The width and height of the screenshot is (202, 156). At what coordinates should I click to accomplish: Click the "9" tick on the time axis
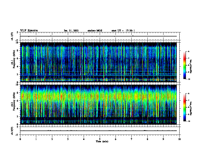tap(163, 139)
